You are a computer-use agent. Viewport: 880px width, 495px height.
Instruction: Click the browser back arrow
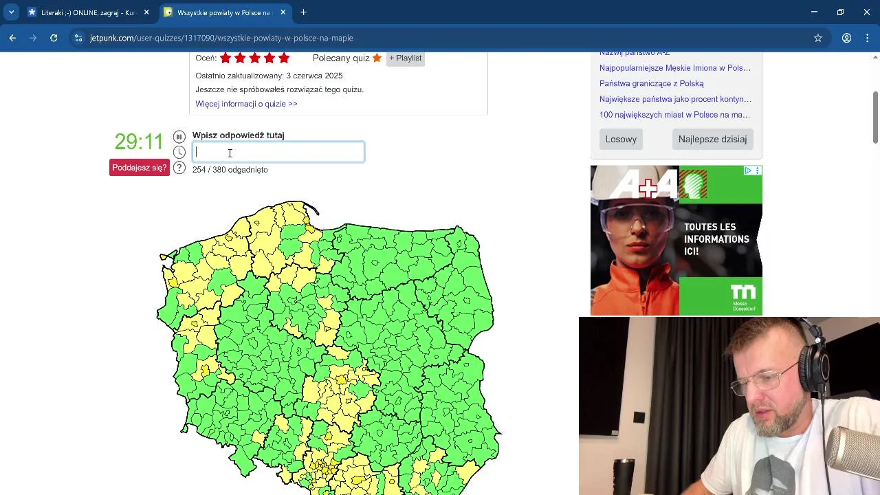[12, 38]
